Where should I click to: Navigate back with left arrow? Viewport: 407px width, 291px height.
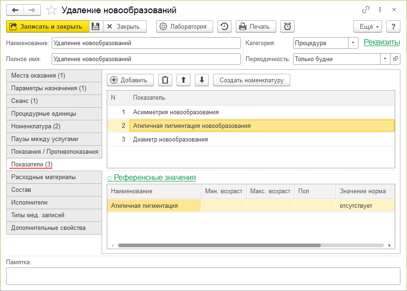15,10
